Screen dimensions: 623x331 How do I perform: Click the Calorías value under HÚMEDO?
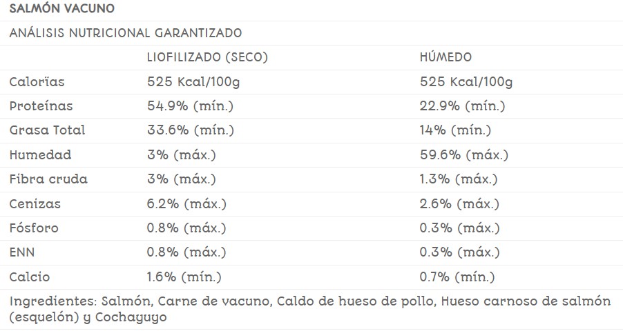click(x=466, y=82)
